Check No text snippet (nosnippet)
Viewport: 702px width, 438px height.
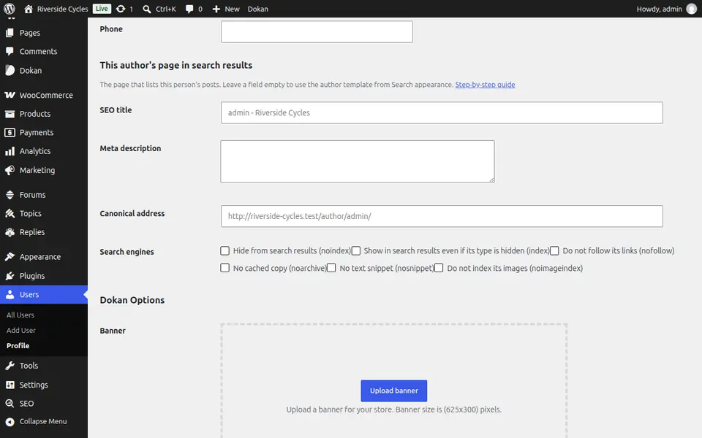(331, 268)
